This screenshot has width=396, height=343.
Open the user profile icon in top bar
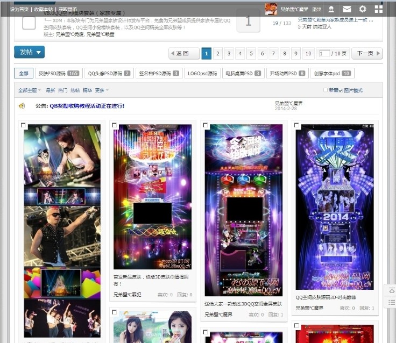point(331,9)
